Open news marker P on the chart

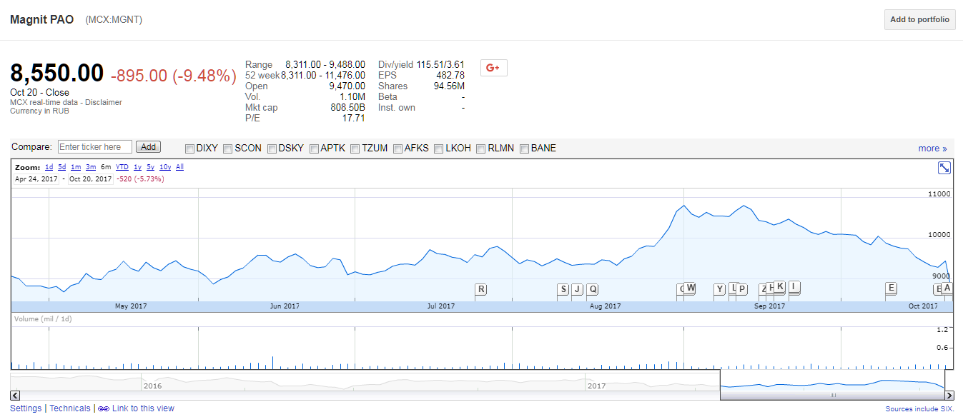(x=742, y=289)
